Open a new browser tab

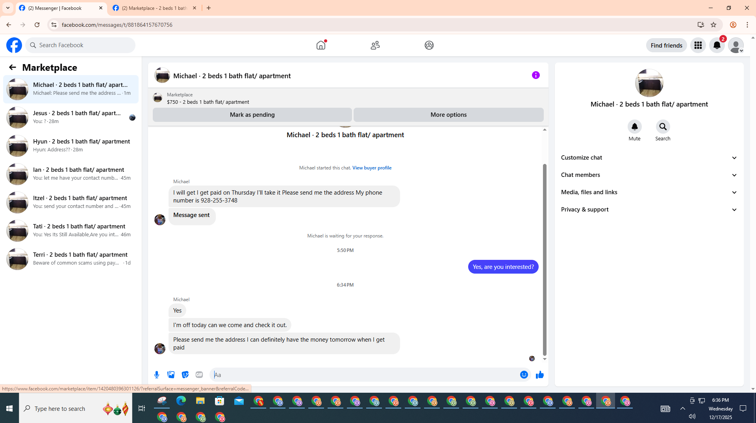pos(209,8)
